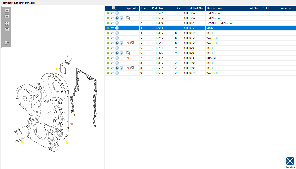
Task: Sort by the Parts No. column header
Action: [162, 8]
